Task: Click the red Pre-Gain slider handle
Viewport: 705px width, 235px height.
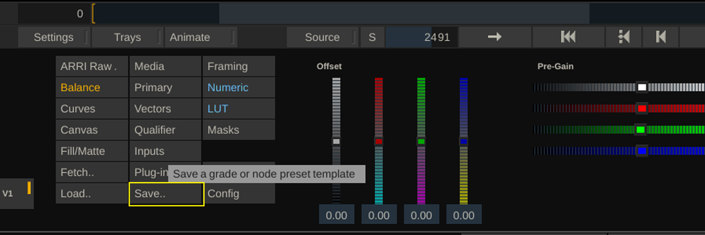Action: [x=642, y=108]
